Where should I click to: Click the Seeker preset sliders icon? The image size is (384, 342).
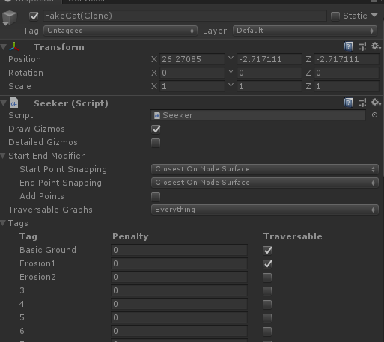(x=362, y=103)
